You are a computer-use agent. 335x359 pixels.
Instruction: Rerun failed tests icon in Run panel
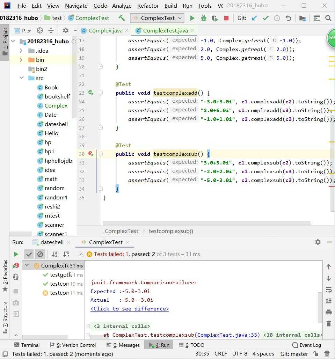(x=16, y=266)
